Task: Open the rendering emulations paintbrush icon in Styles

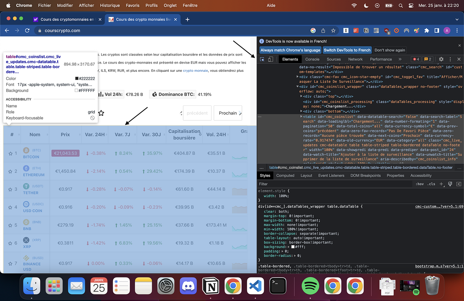Action: click(450, 184)
